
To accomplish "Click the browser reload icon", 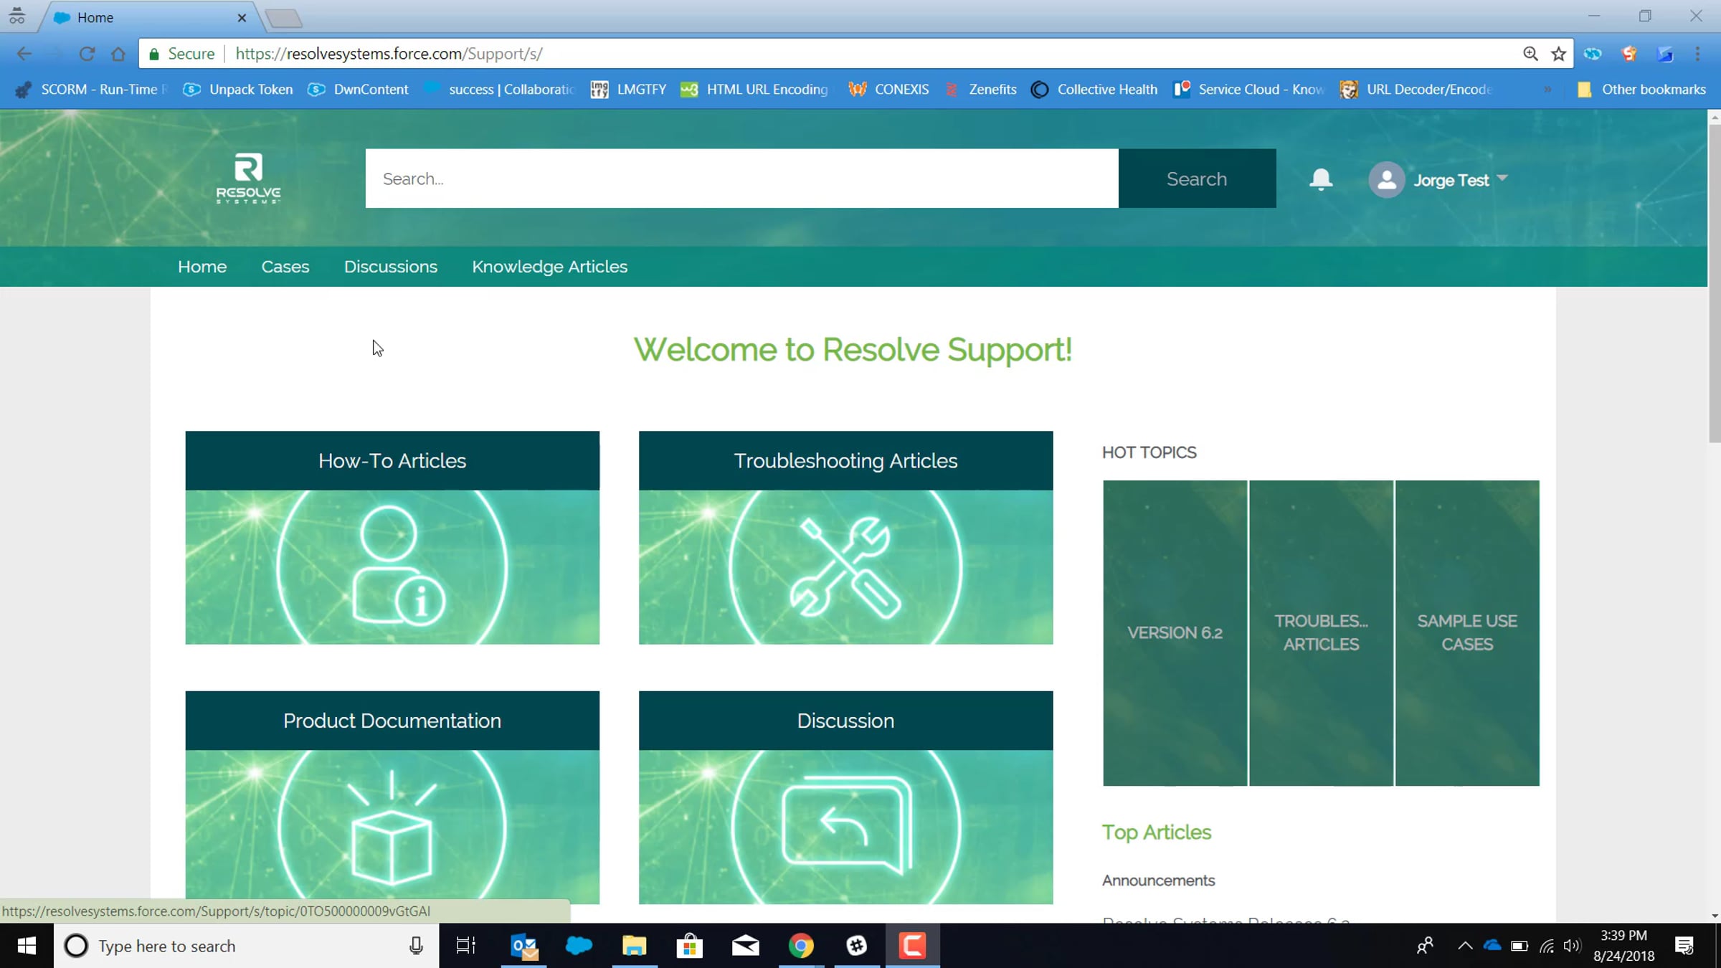I will click(87, 54).
